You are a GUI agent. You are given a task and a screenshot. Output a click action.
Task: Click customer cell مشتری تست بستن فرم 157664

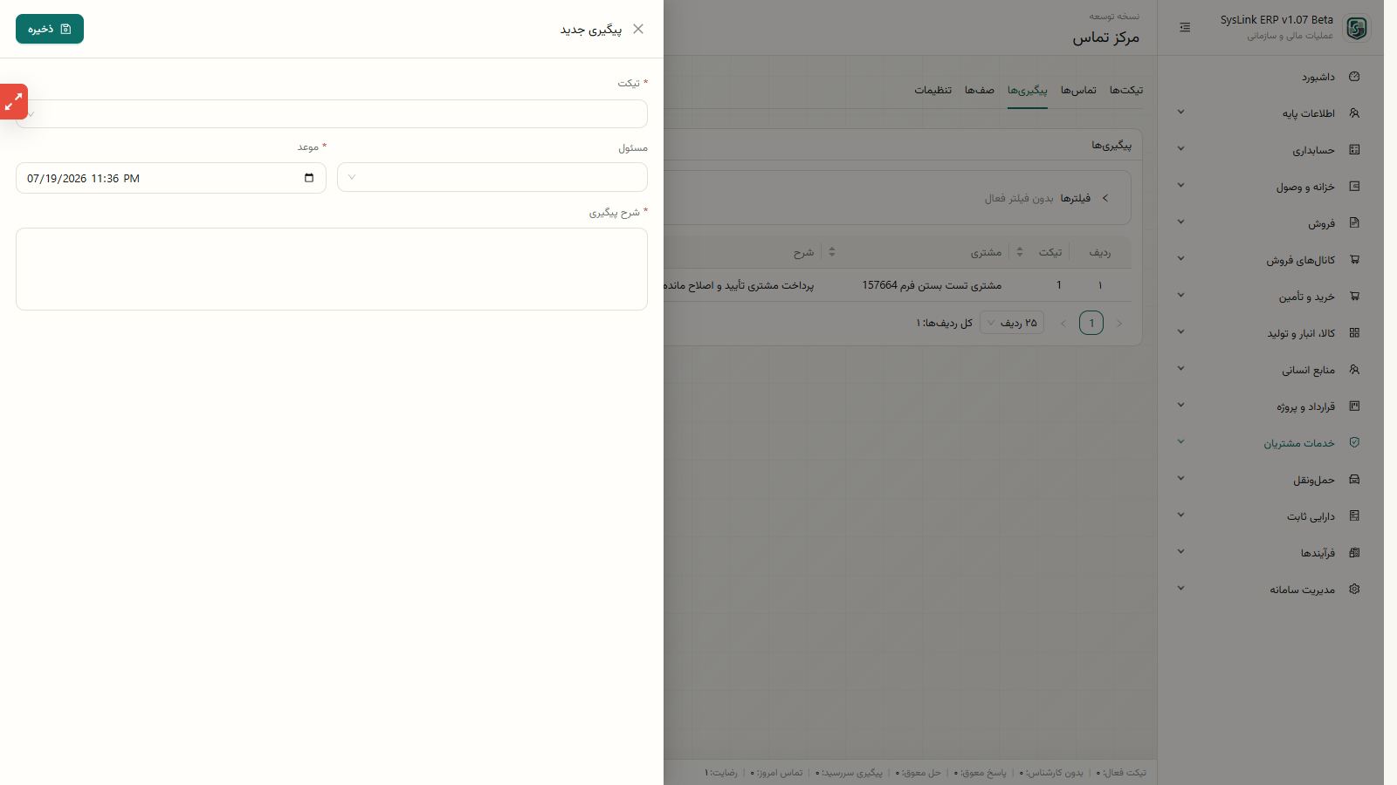coord(932,285)
